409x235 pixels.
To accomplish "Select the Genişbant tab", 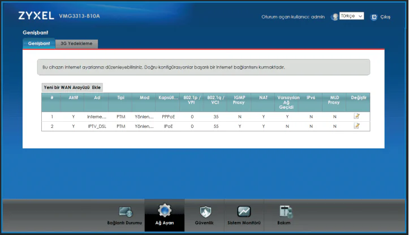I will point(39,44).
